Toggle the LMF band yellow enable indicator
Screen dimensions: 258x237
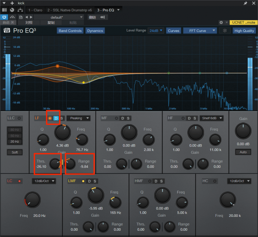83,181
